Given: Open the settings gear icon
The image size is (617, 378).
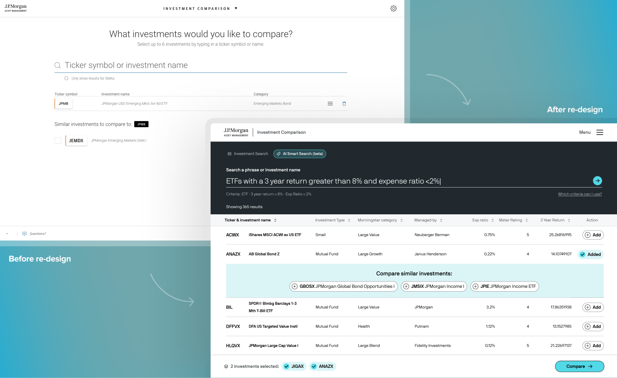Looking at the screenshot, I should [x=393, y=8].
